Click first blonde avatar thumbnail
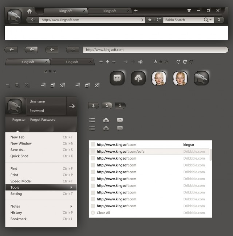Screen dimensions: 233x236 click(159, 78)
